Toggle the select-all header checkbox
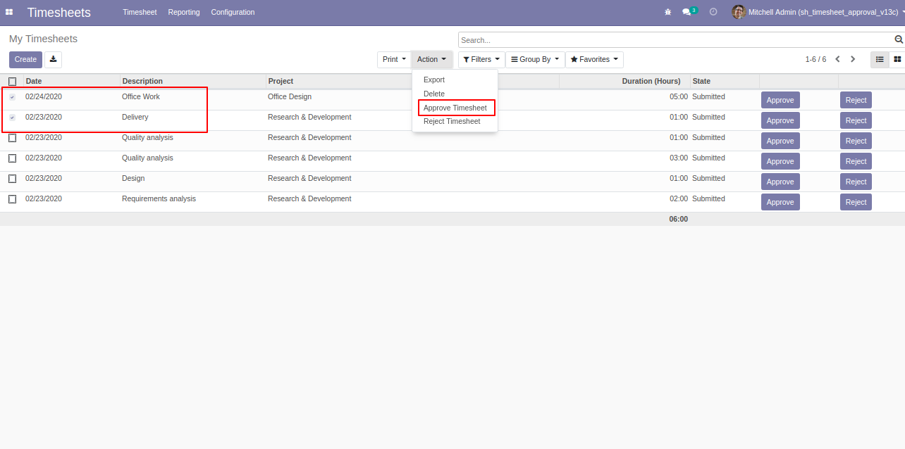The width and height of the screenshot is (905, 449). point(12,82)
